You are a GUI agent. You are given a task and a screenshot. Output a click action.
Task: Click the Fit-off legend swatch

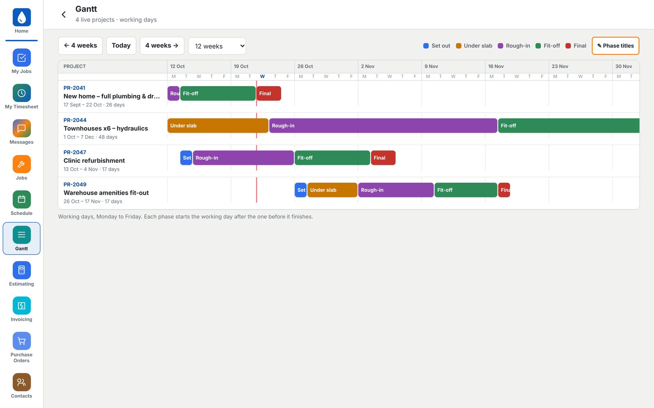[x=538, y=46]
